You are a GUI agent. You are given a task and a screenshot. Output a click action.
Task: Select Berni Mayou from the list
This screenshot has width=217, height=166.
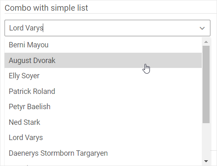tap(103, 45)
